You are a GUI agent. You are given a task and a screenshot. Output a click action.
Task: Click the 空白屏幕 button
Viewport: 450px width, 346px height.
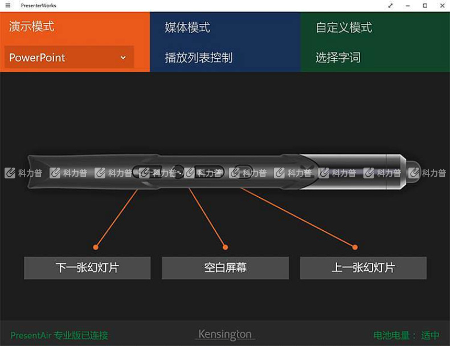coord(226,267)
